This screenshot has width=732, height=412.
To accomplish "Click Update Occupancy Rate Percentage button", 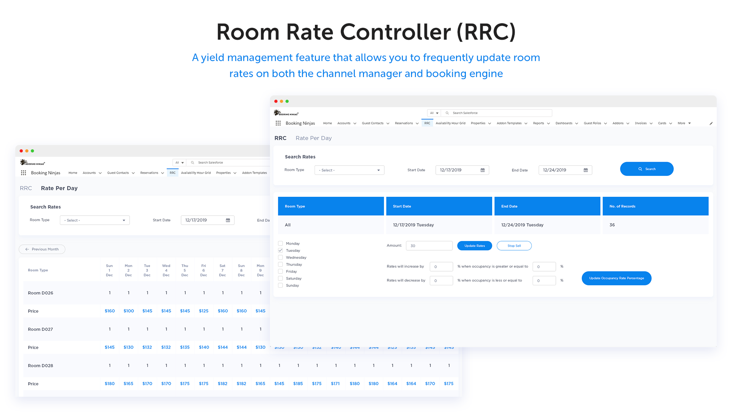I will pos(616,278).
